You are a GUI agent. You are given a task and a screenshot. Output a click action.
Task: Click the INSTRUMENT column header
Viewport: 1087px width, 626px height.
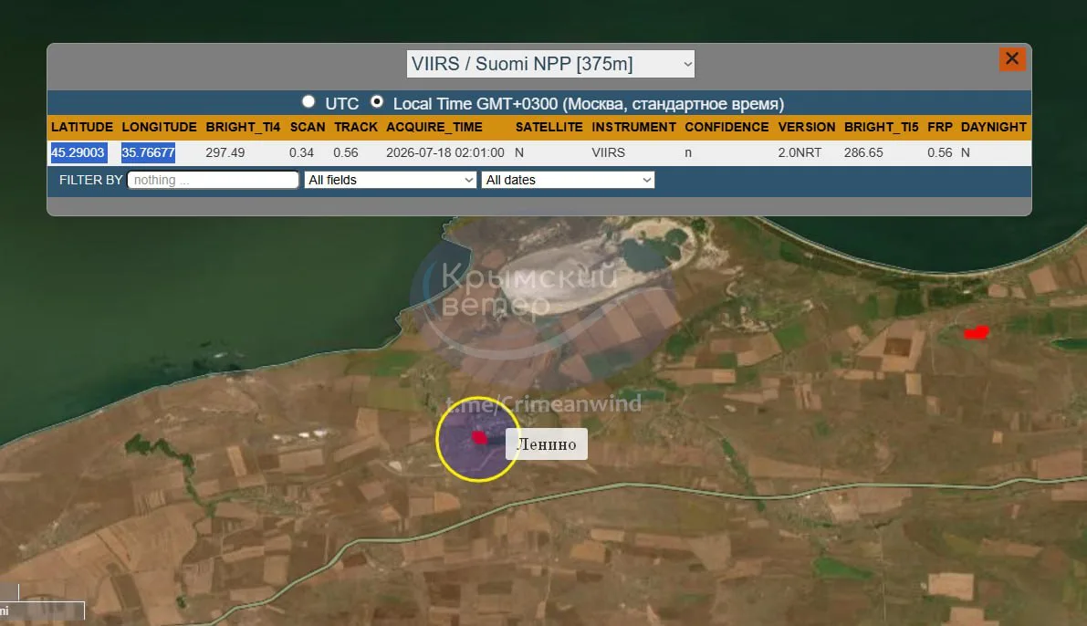[x=633, y=127]
